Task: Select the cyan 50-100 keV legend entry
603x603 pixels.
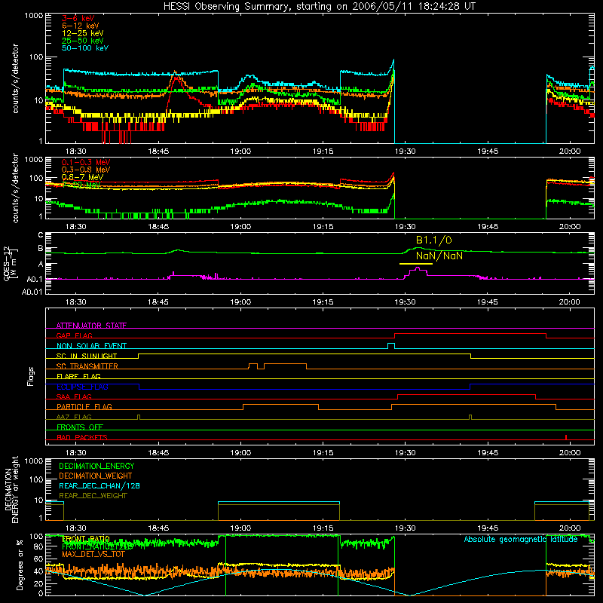Action: (x=85, y=48)
